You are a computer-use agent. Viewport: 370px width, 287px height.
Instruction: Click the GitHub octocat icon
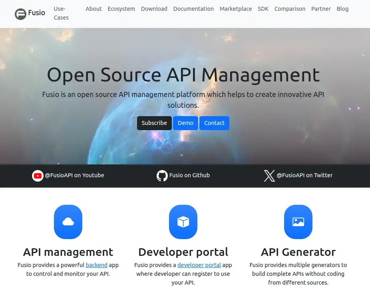(162, 176)
